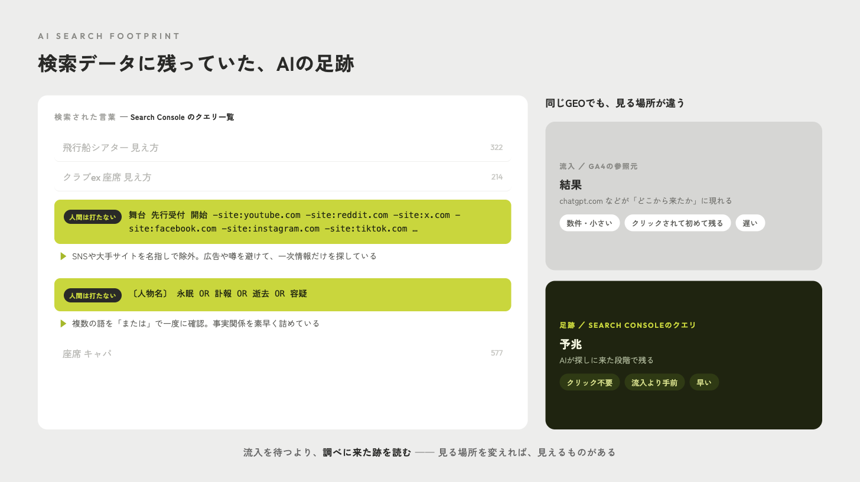Click the 結果 heading in the gray card
Screen dimensions: 860x482
tap(571, 185)
